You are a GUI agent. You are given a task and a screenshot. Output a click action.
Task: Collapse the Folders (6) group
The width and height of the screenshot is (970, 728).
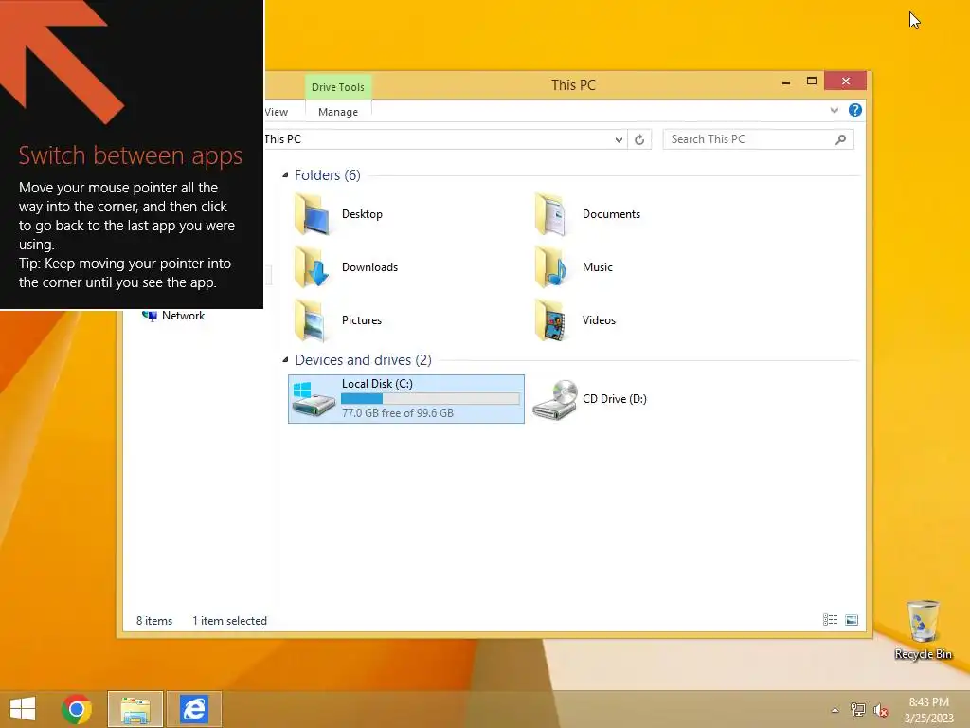pyautogui.click(x=285, y=175)
